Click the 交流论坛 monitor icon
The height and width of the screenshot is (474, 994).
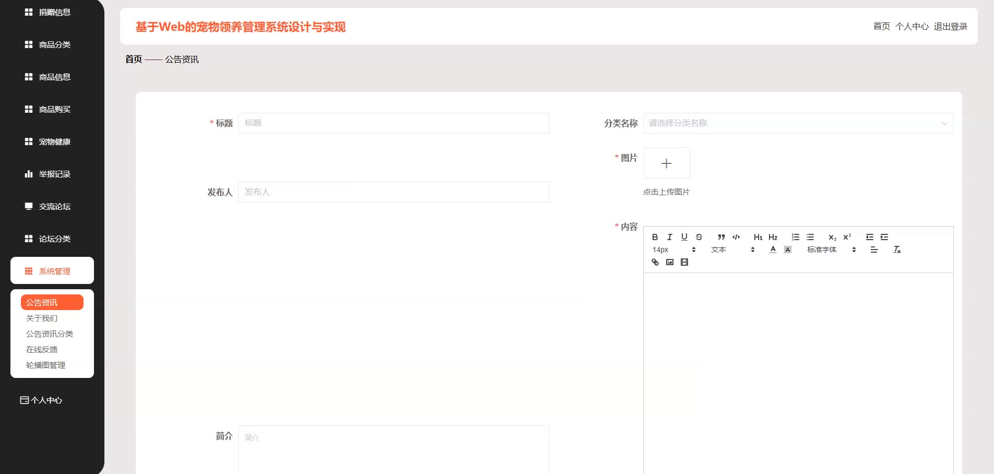tap(29, 206)
